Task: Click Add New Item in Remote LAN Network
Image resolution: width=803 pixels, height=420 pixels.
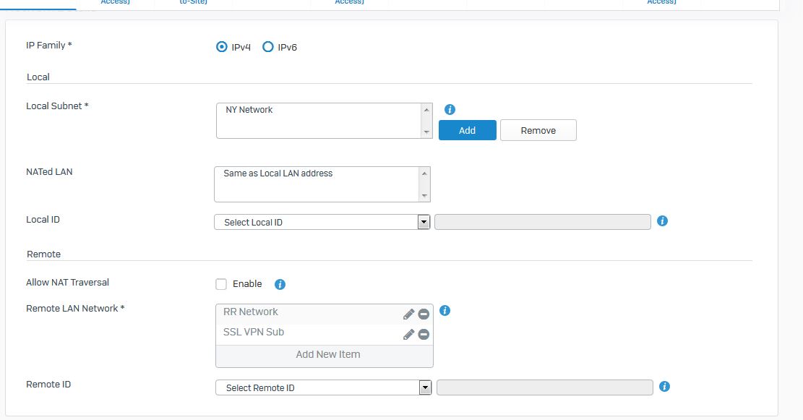Action: click(x=327, y=355)
